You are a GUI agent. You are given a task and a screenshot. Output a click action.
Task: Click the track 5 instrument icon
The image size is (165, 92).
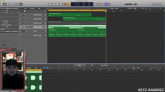23,31
